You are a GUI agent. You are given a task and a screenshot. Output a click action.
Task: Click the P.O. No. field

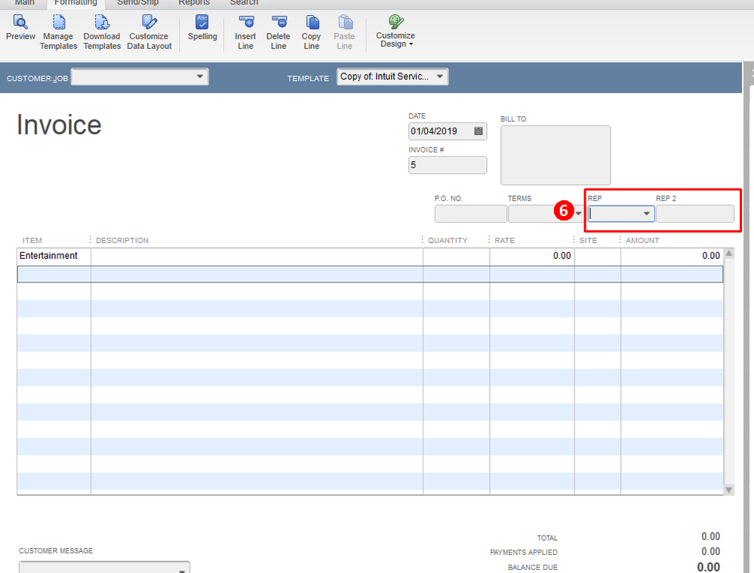[471, 214]
